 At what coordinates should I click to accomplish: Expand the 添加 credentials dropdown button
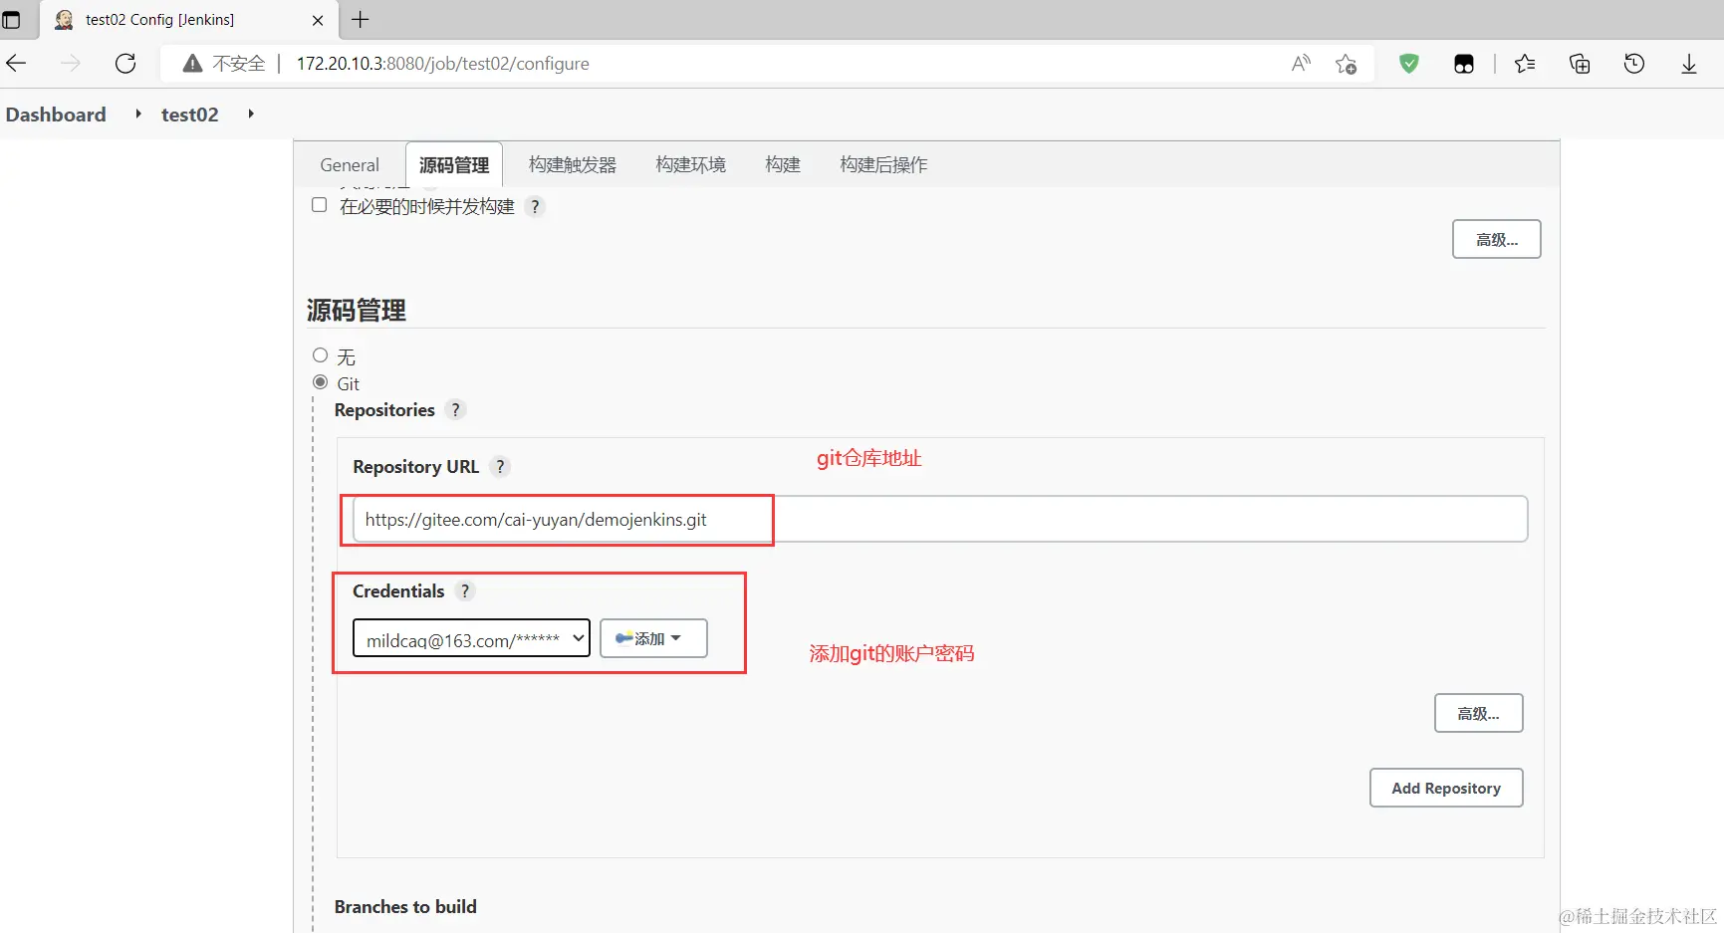click(653, 638)
